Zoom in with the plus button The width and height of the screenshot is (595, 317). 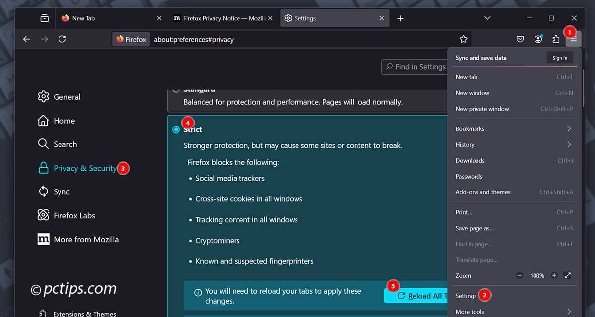(x=554, y=275)
